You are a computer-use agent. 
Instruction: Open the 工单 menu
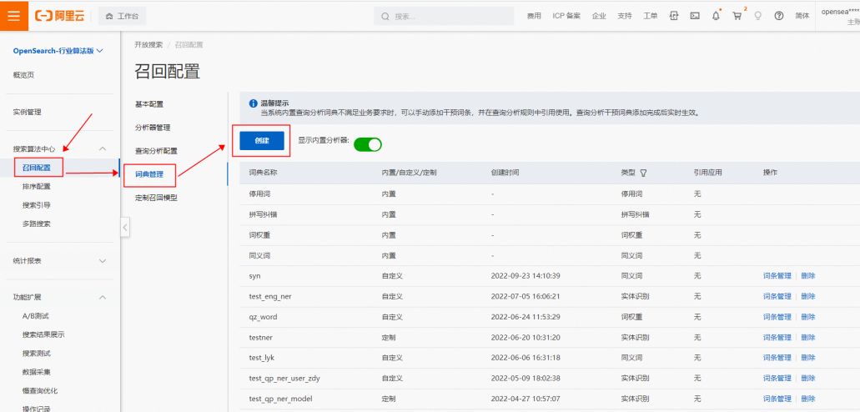tap(650, 16)
